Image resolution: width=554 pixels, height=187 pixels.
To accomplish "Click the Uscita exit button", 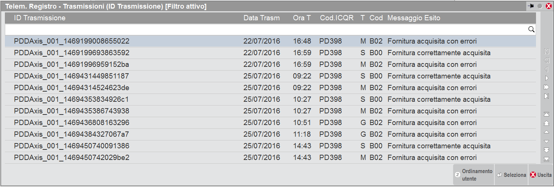I will pyautogui.click(x=540, y=175).
